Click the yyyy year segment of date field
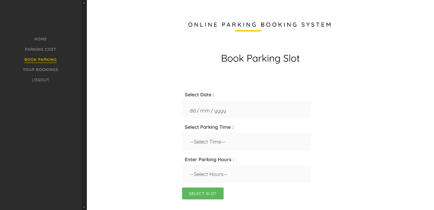This screenshot has width=434, height=210. (220, 111)
